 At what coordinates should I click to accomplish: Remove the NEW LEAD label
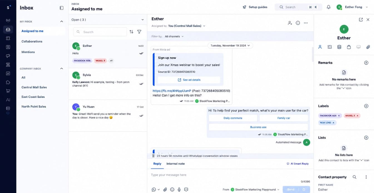click(333, 122)
